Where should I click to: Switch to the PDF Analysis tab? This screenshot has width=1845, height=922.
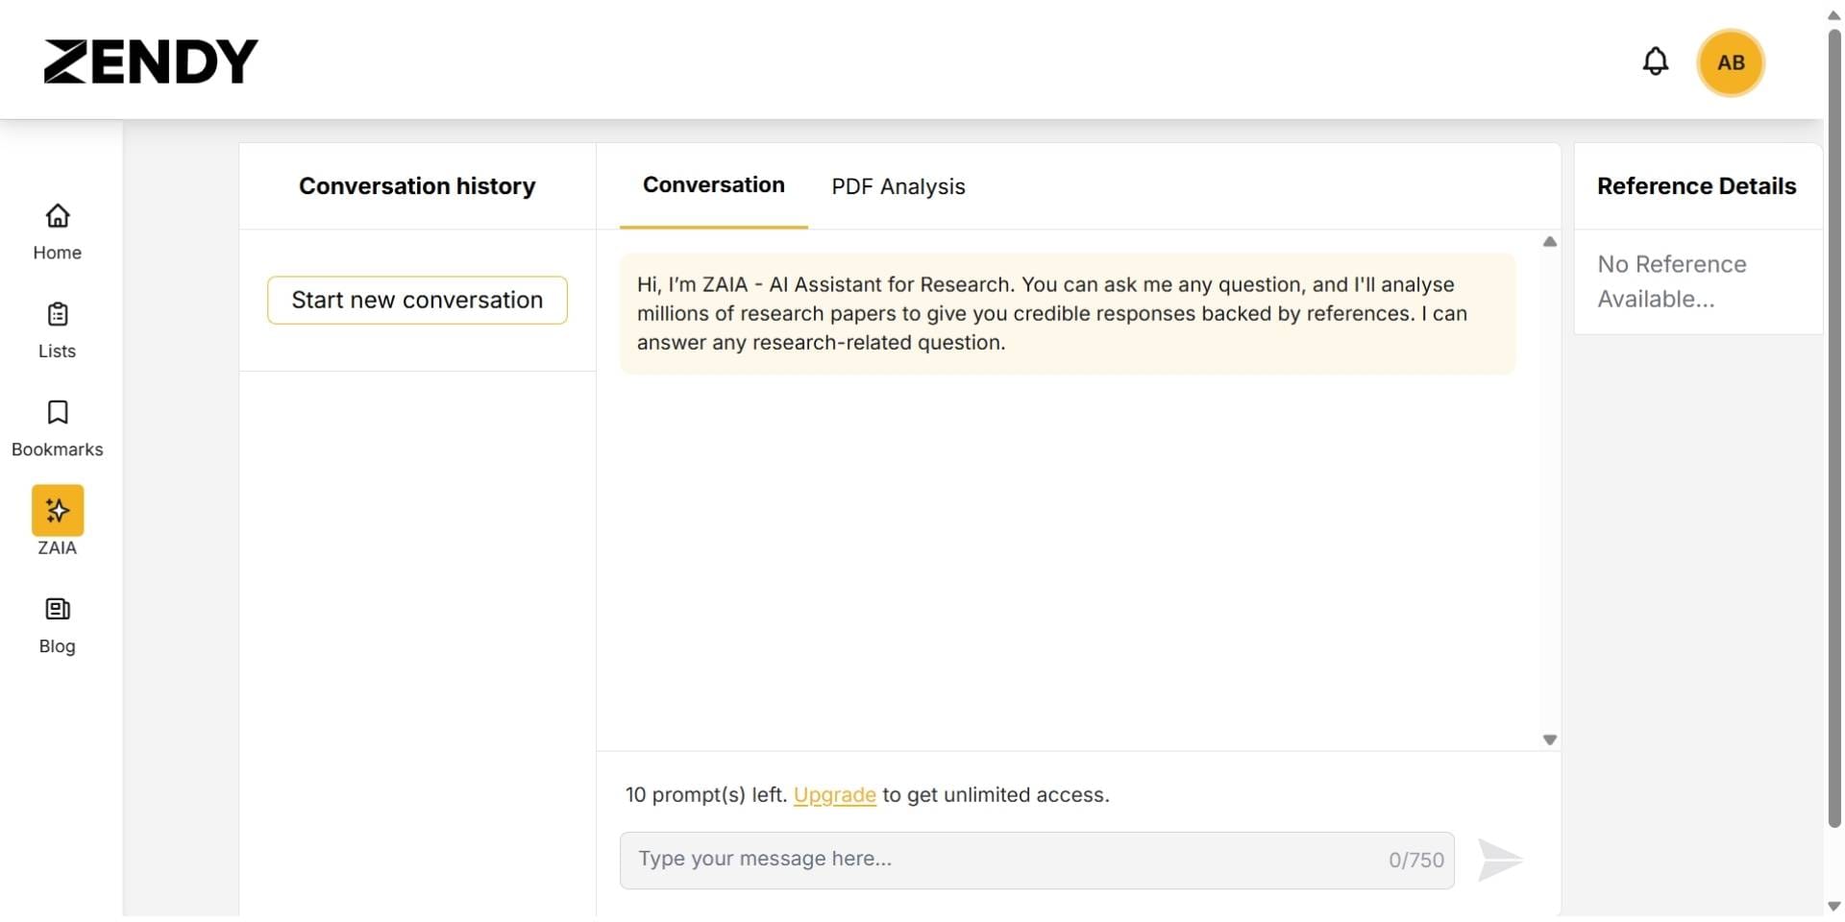point(898,186)
